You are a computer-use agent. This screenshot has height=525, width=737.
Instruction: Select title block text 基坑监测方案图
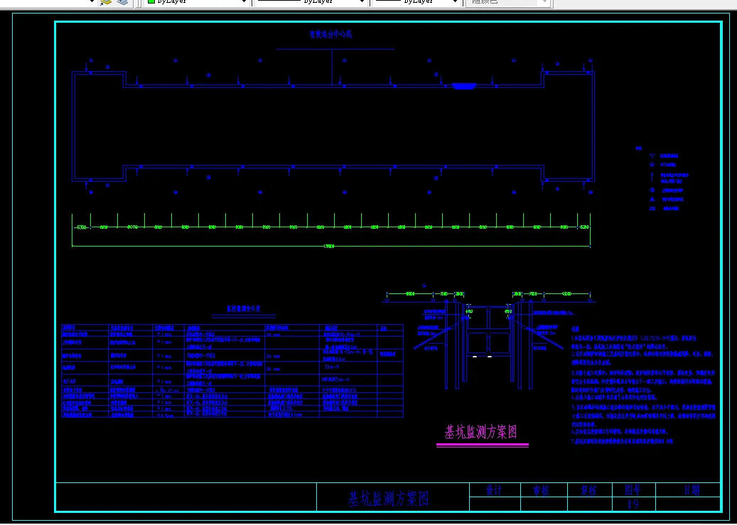click(x=389, y=499)
